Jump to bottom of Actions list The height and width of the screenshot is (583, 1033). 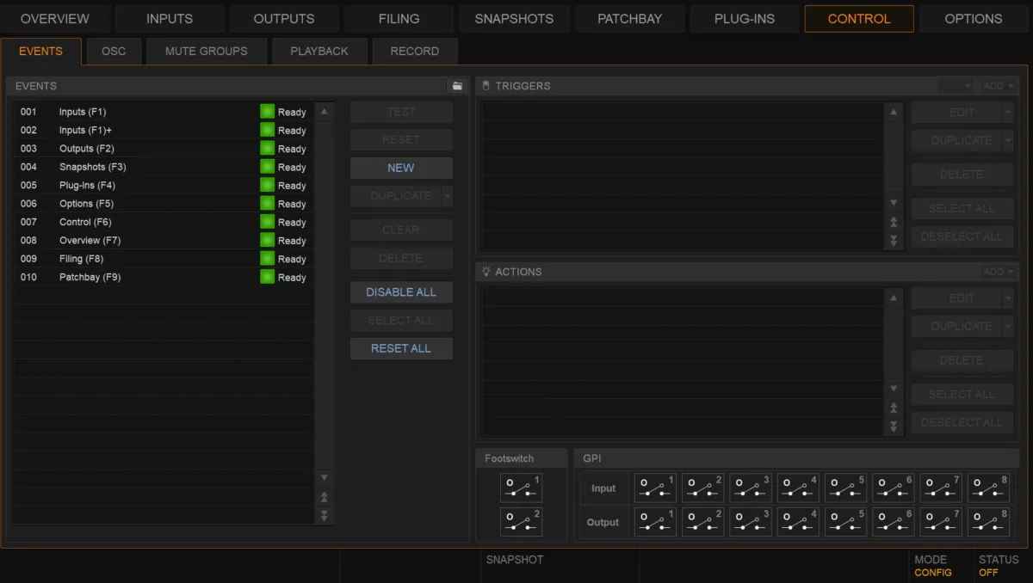[x=894, y=427]
